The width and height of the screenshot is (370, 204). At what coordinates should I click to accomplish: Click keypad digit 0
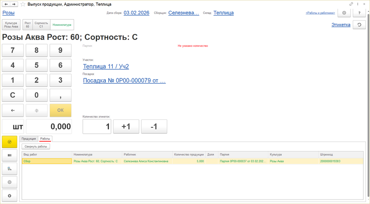[x=37, y=95]
